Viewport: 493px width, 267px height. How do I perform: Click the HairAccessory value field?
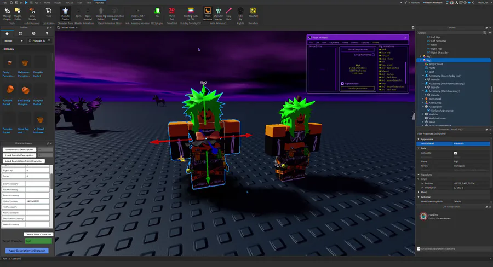tap(38, 201)
